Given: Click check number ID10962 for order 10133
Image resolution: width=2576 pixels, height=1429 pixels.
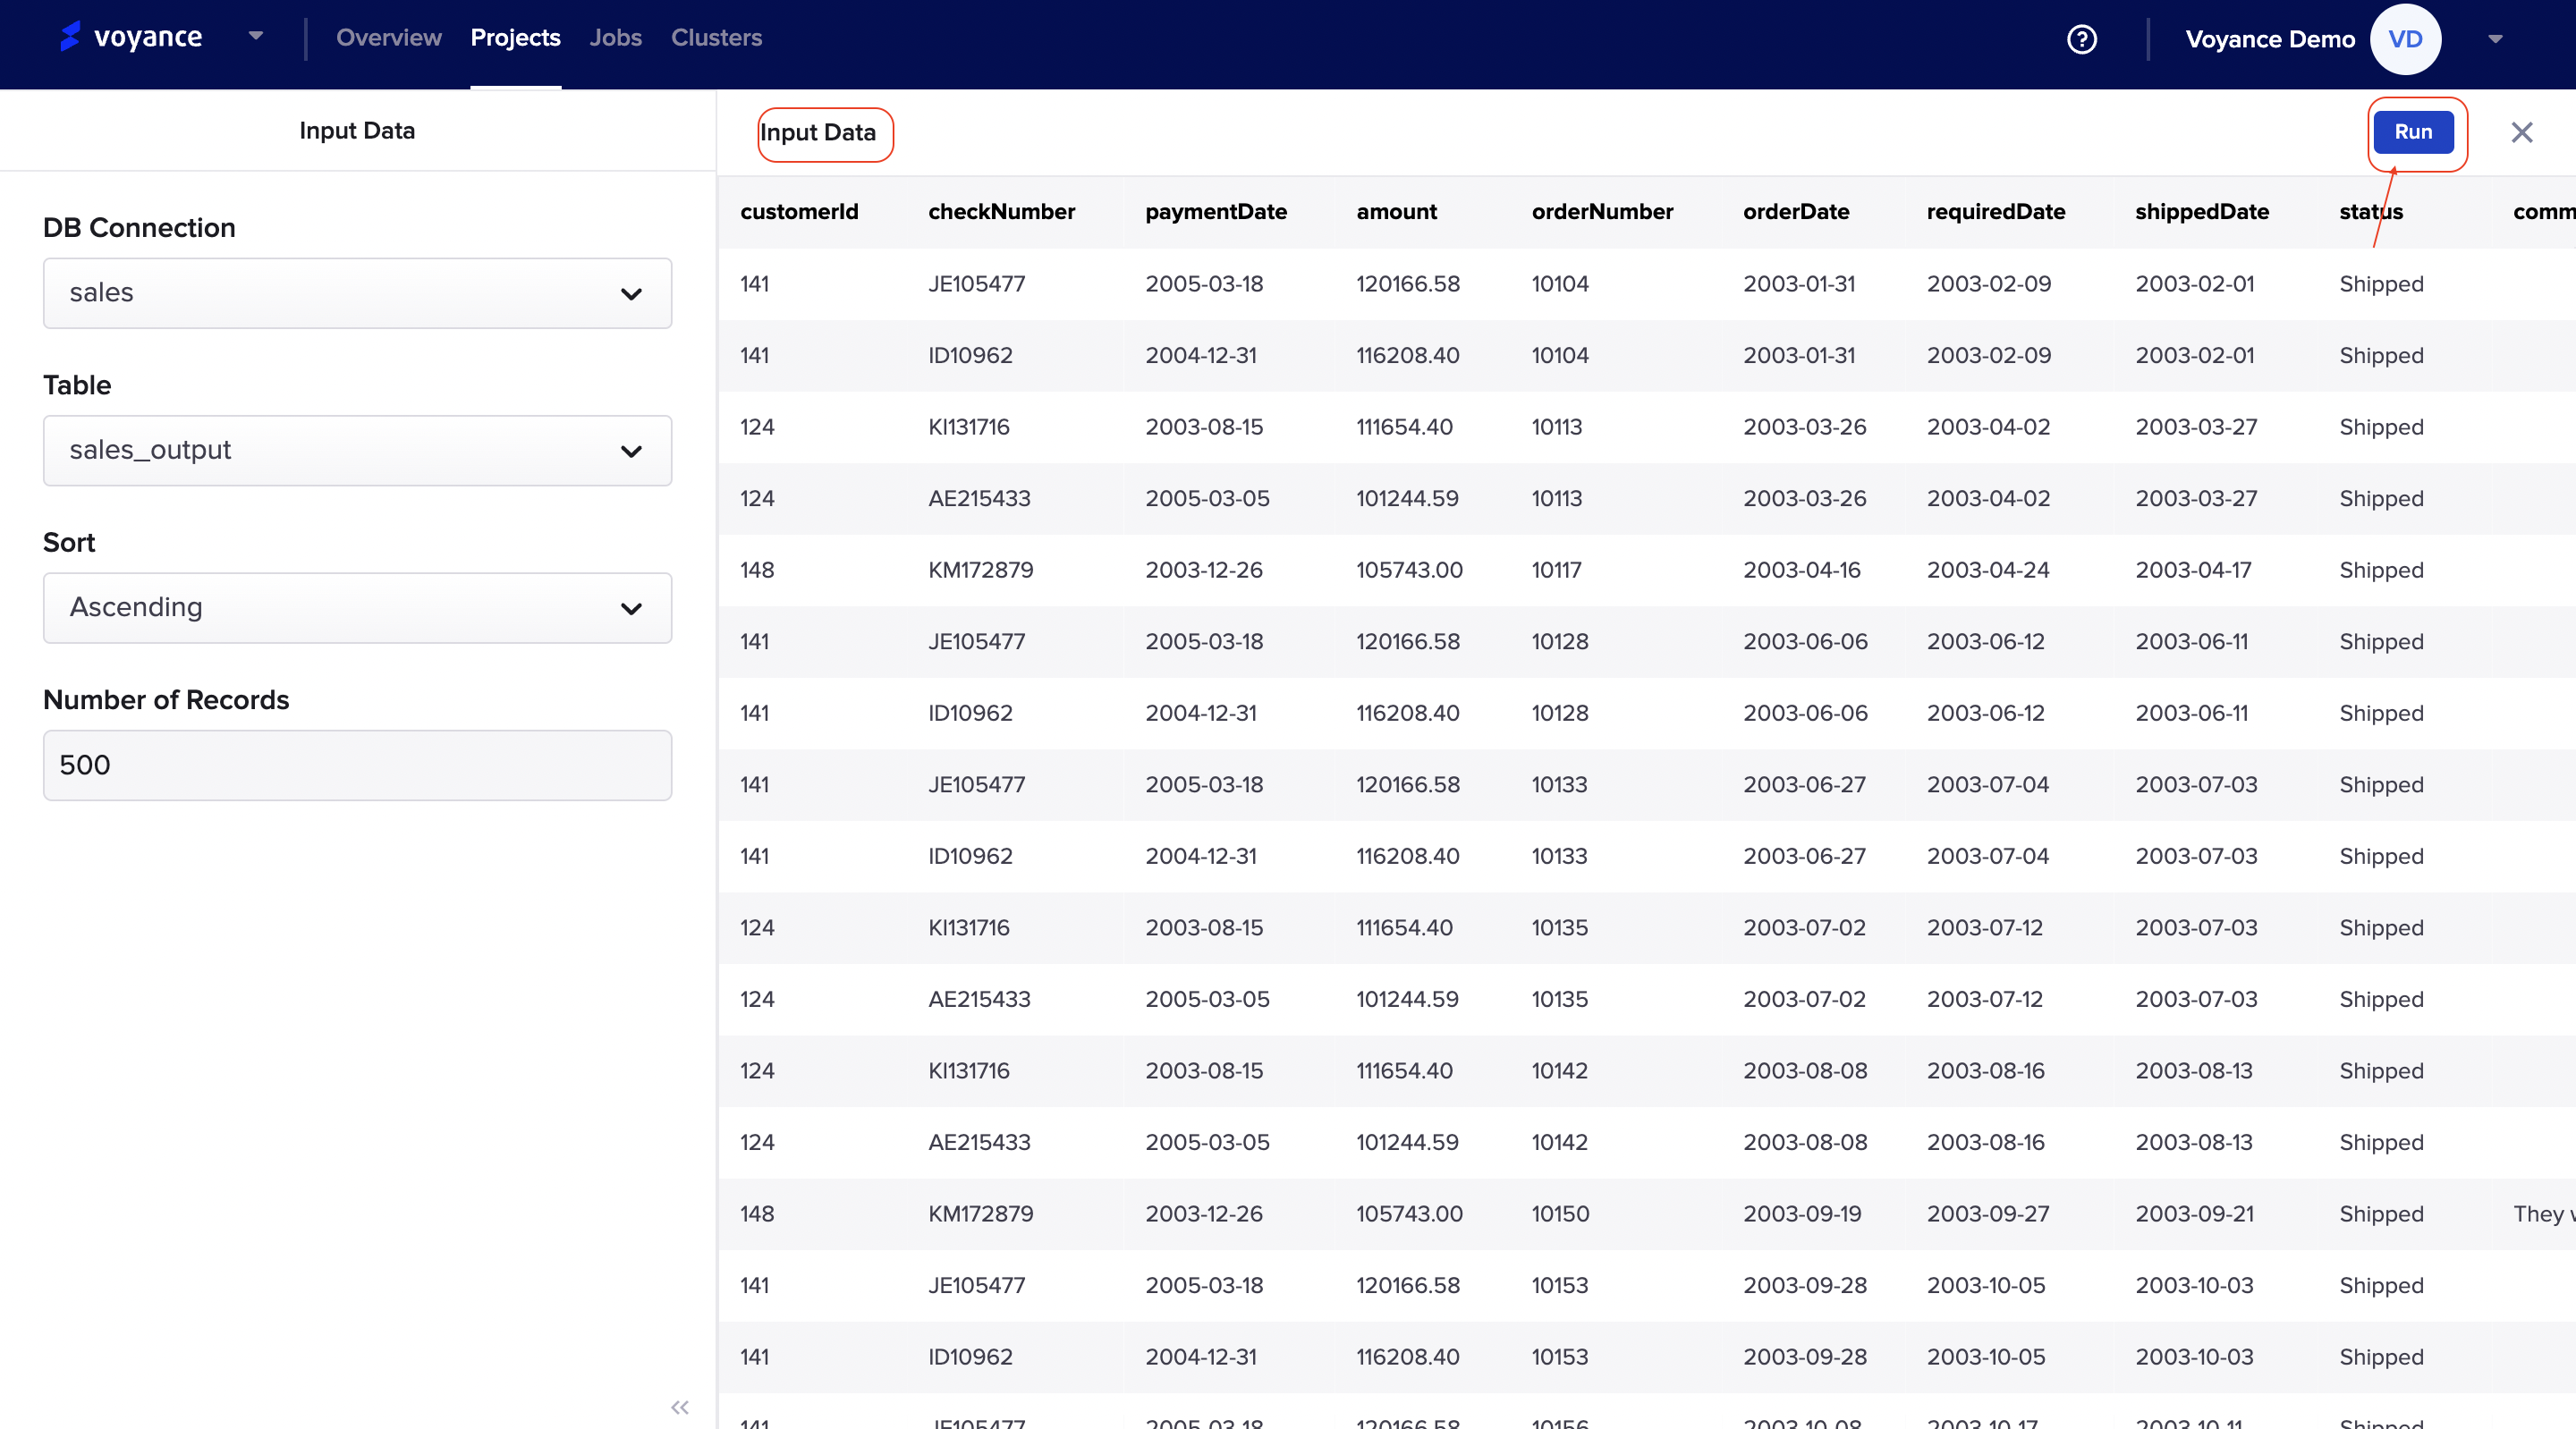Looking at the screenshot, I should pos(970,855).
